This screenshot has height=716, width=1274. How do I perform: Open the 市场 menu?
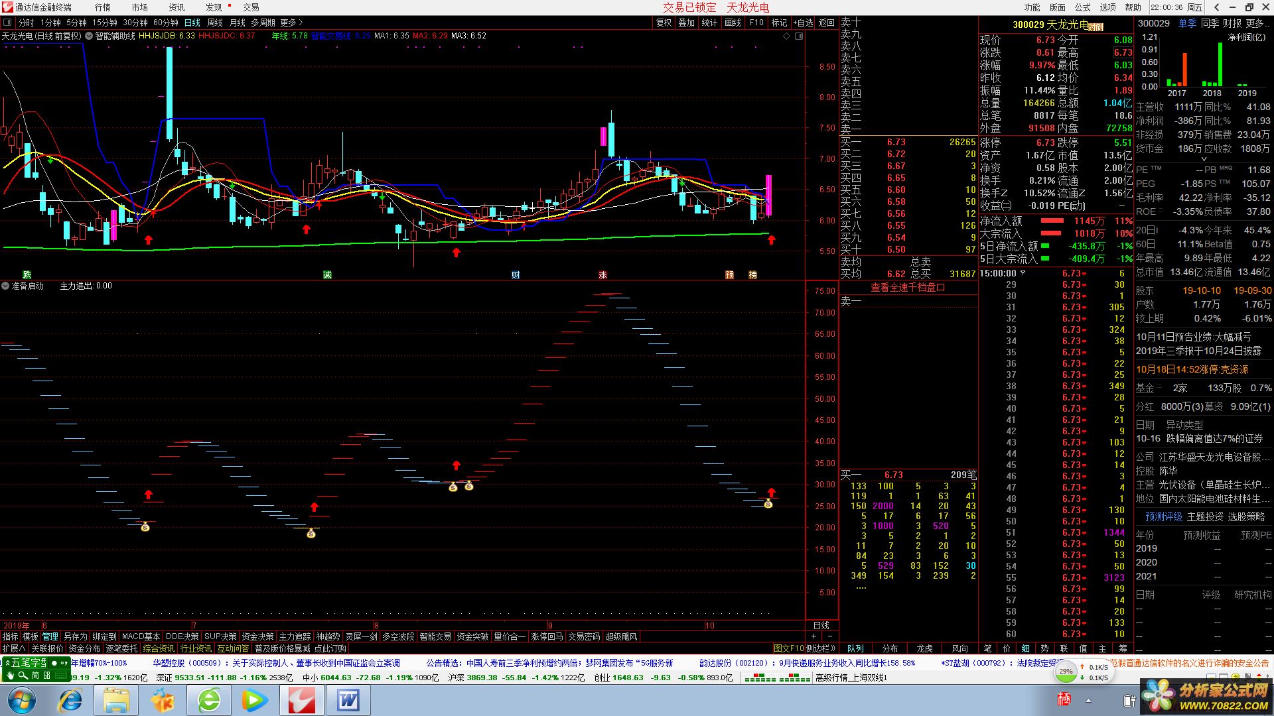pos(139,7)
